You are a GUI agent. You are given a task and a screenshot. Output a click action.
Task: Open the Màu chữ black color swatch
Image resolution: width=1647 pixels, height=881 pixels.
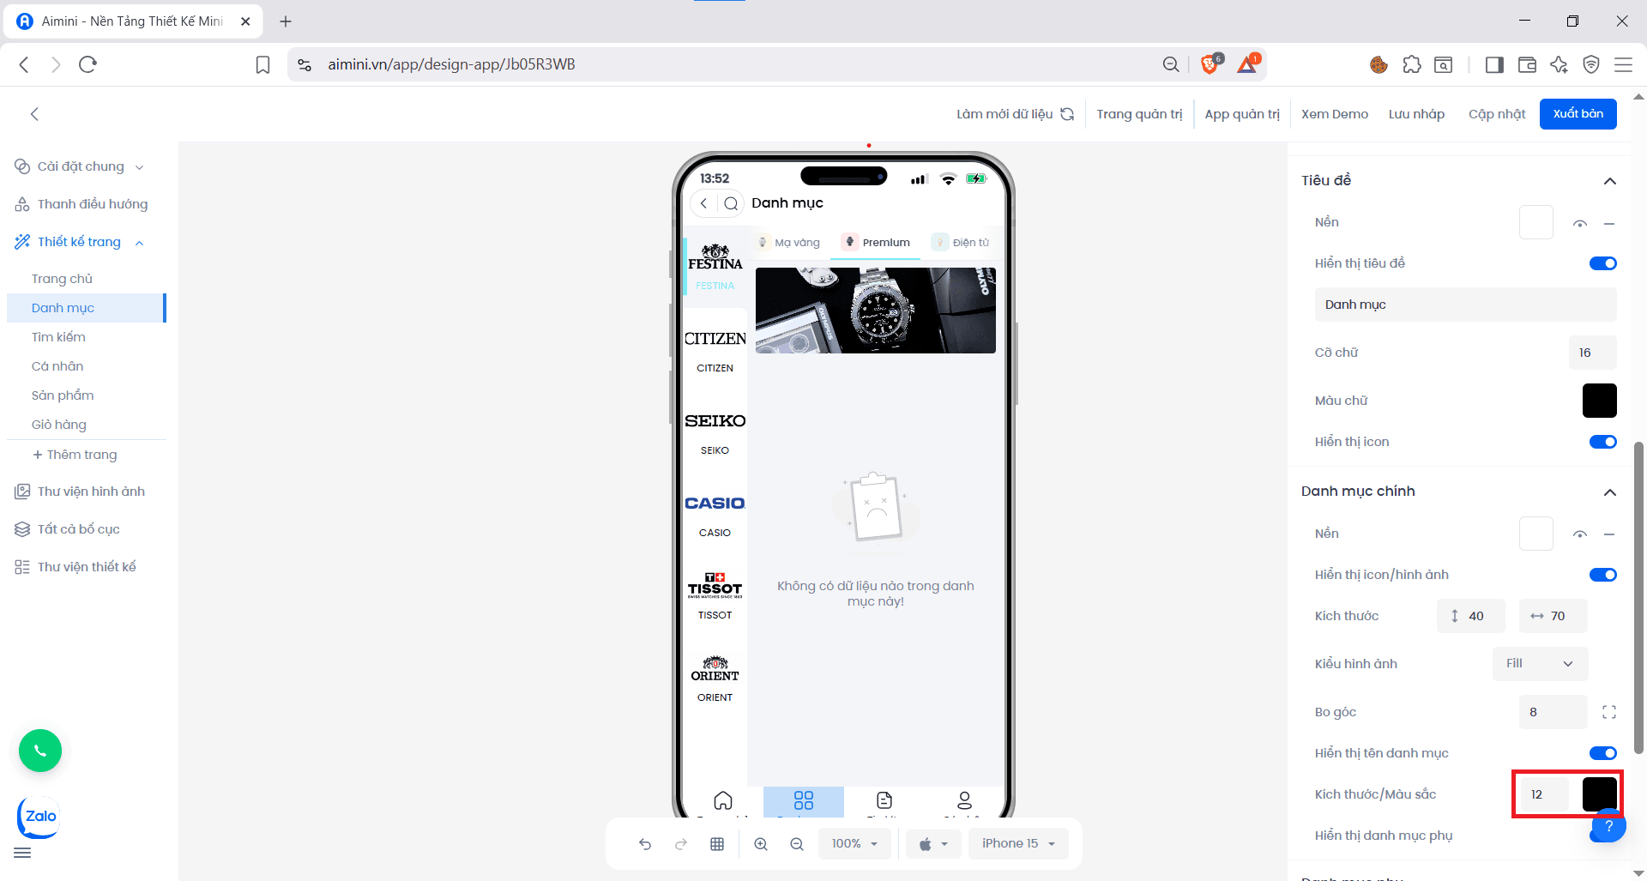click(x=1599, y=401)
